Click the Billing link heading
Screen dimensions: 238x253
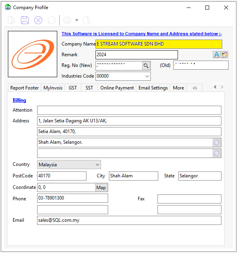point(19,100)
